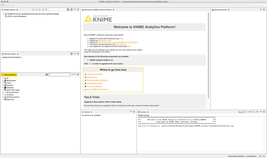Click the Workflow Control category icon
The width and height of the screenshot is (267, 158).
tap(5, 97)
